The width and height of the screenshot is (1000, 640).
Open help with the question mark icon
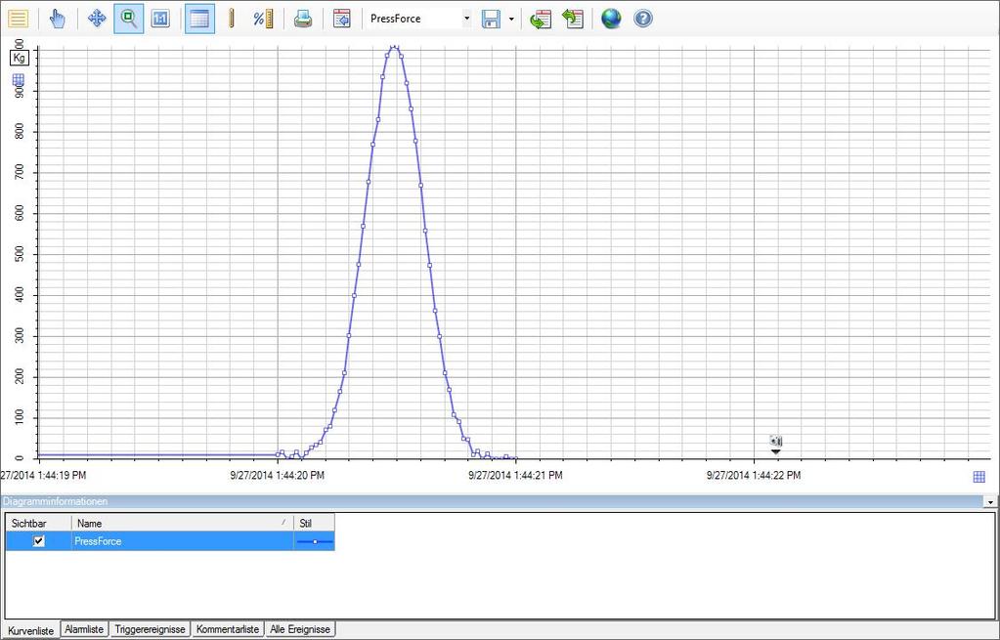643,19
